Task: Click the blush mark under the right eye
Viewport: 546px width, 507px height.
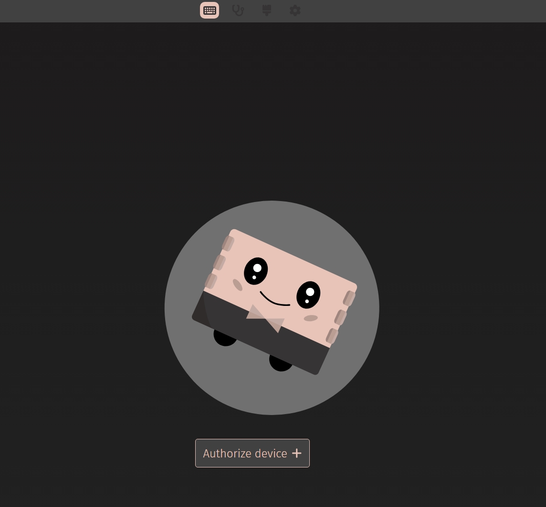Action: pos(311,318)
